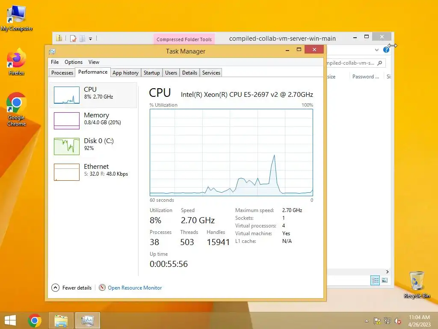This screenshot has width=438, height=329.
Task: Click the Up time value 0:00:55:56
Action: click(x=169, y=264)
